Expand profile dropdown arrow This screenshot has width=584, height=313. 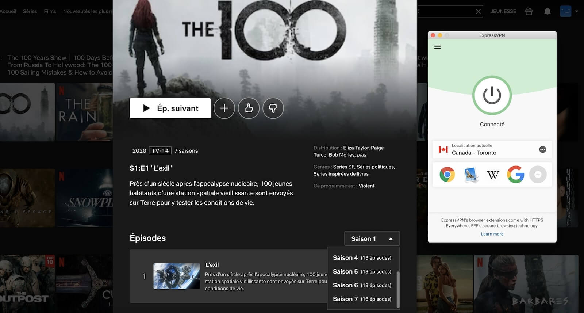tap(577, 11)
